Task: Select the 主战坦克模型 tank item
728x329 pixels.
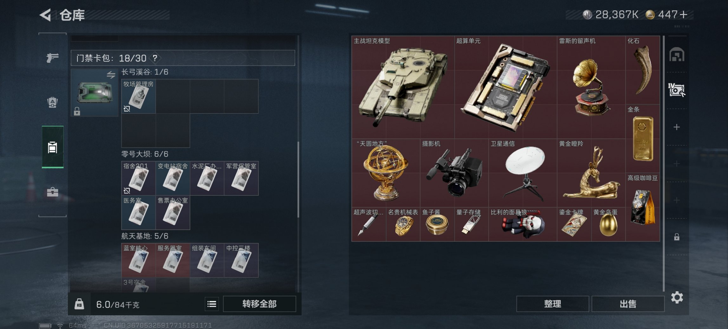Action: pos(403,87)
